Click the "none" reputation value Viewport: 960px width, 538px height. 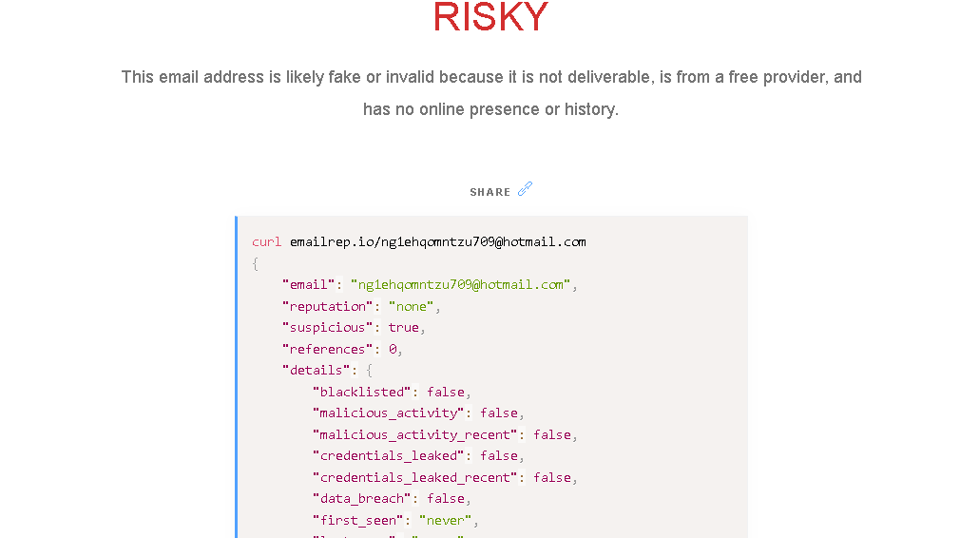(x=411, y=307)
